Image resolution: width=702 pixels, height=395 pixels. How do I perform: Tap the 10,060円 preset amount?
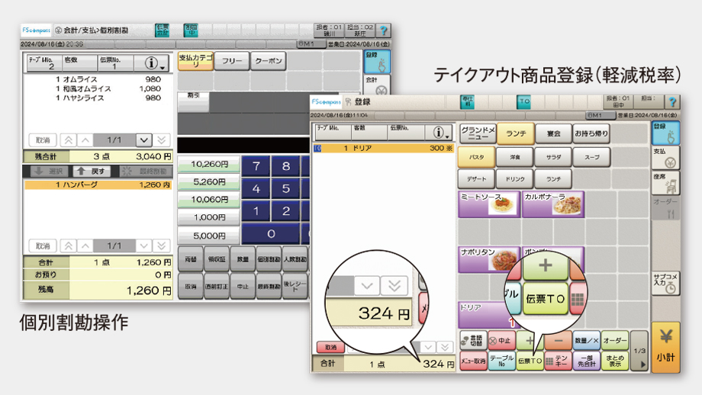[208, 200]
